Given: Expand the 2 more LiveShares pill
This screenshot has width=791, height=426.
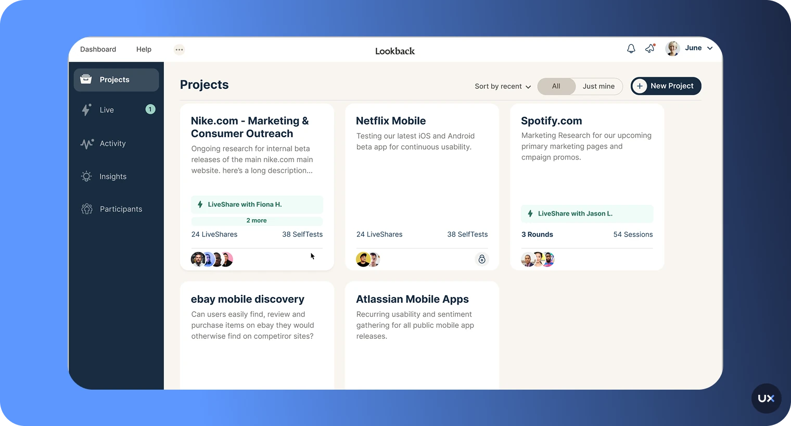Looking at the screenshot, I should point(257,221).
